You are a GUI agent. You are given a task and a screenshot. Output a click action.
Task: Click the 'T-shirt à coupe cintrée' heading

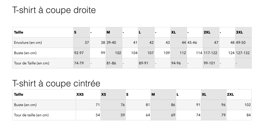tap(56, 83)
